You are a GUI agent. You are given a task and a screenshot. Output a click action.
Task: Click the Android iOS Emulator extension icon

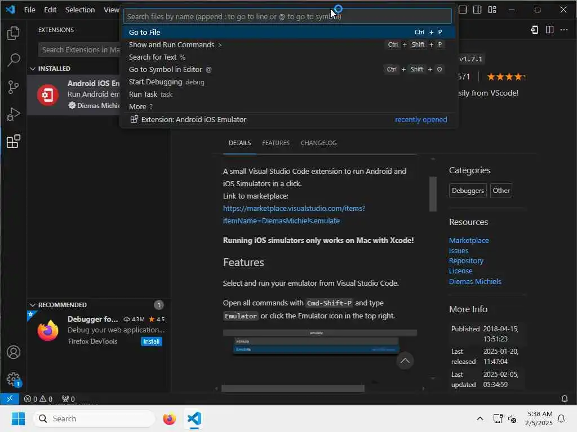[48, 94]
